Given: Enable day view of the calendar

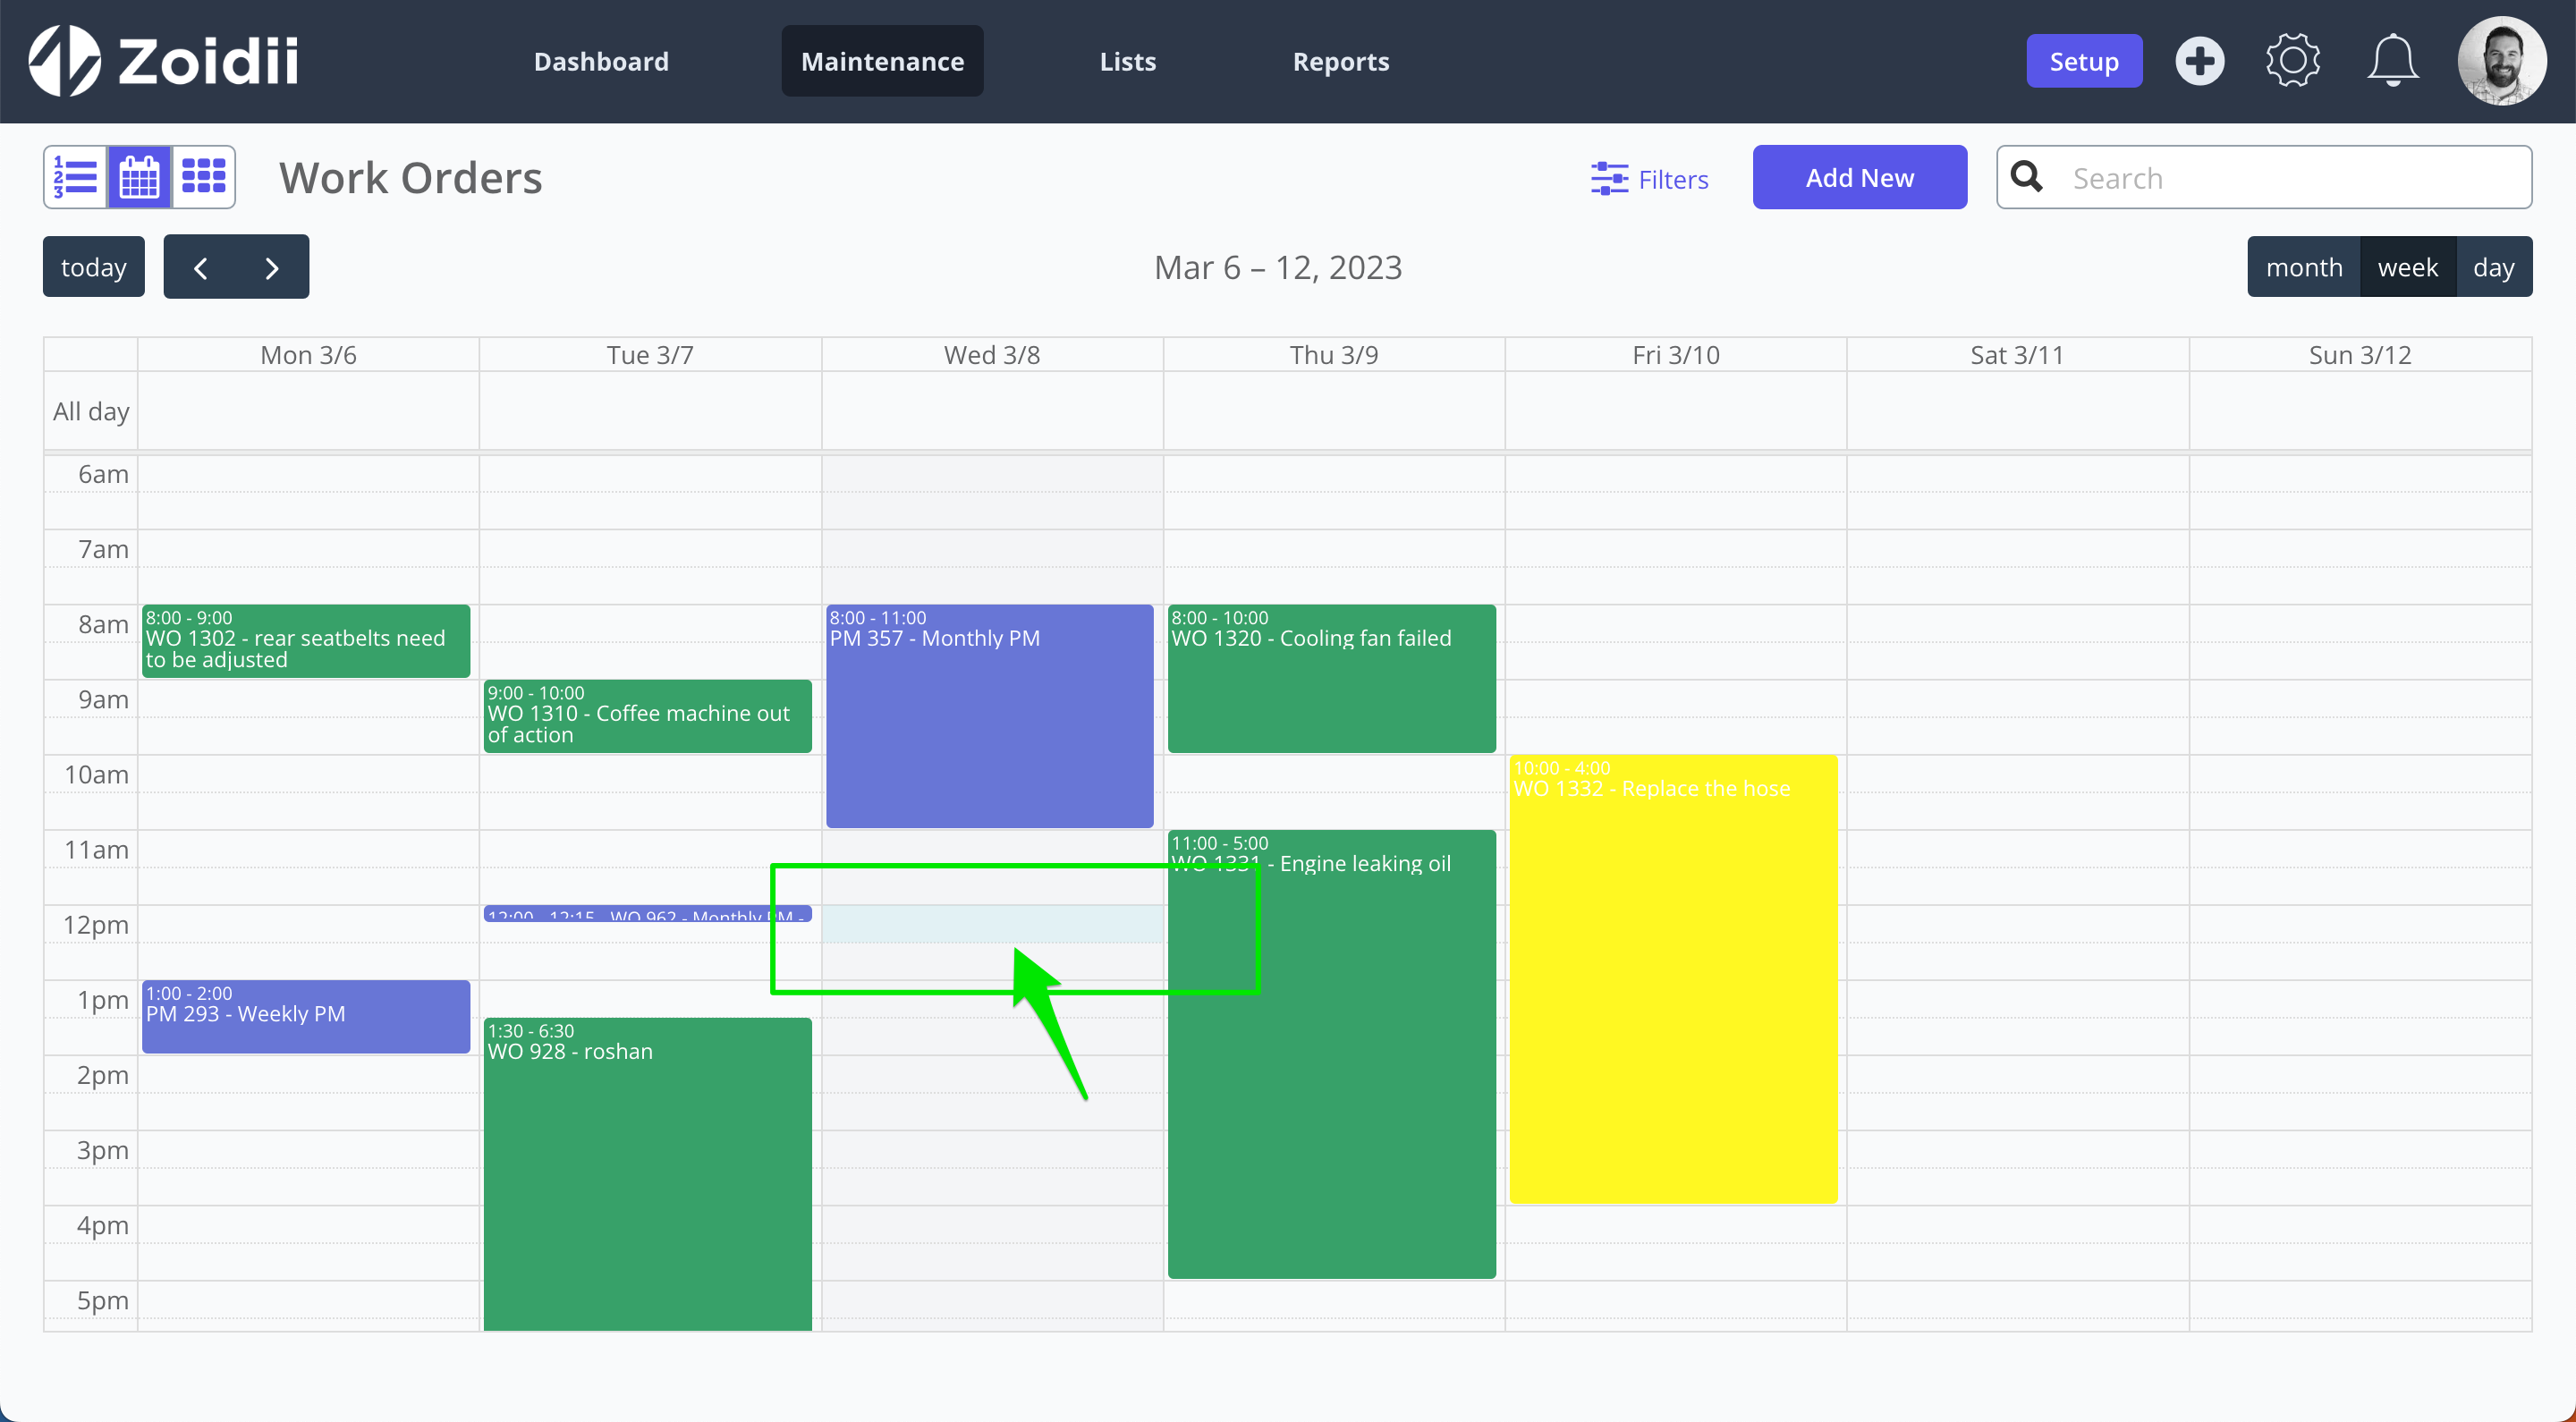Looking at the screenshot, I should coord(2493,266).
